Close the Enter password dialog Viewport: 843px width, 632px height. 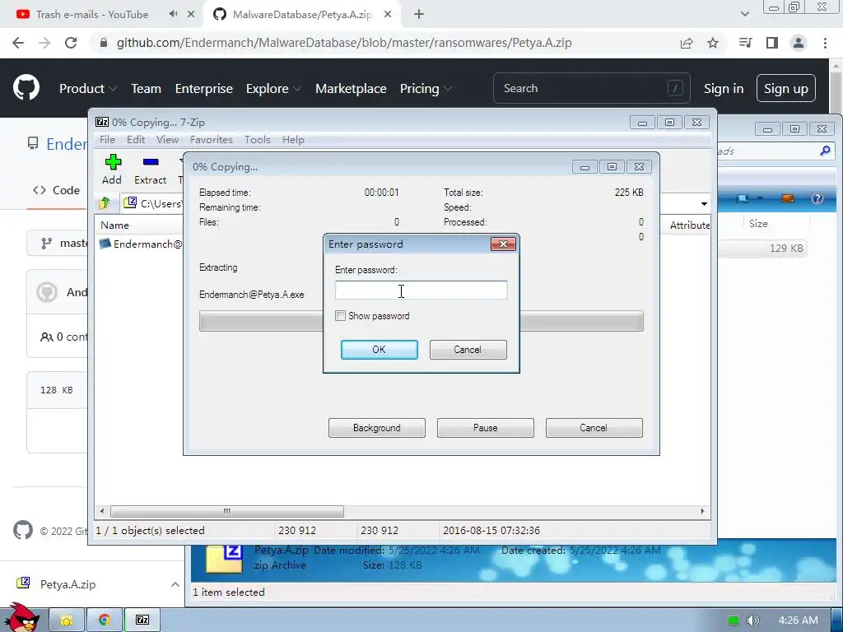503,244
